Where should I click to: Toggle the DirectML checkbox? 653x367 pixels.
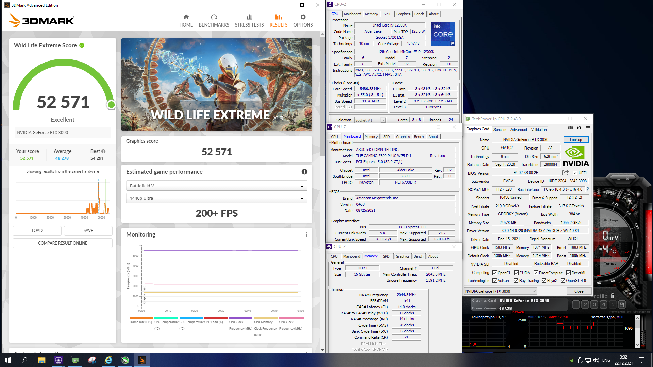pos(568,273)
